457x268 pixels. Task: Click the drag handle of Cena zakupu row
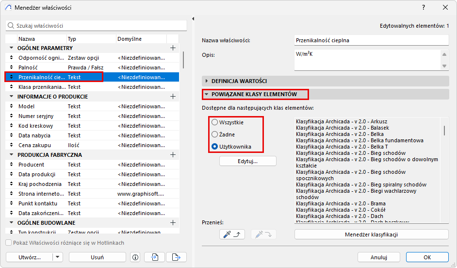(x=11, y=145)
